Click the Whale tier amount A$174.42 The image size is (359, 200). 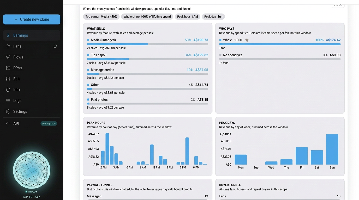(333, 40)
